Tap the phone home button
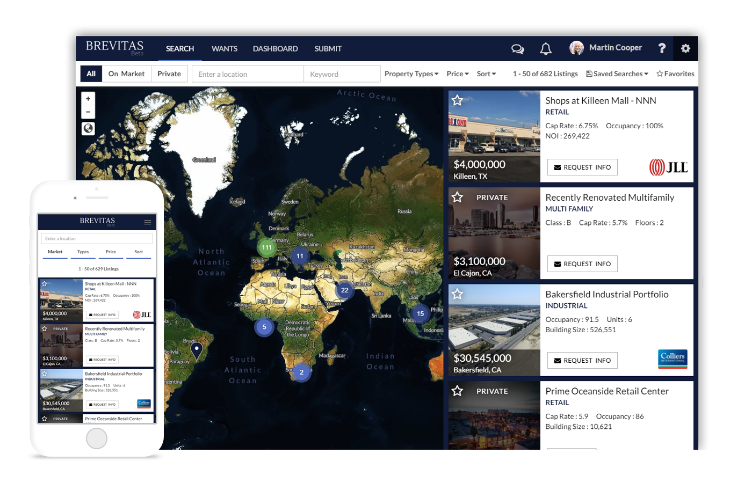The height and width of the screenshot is (483, 752). pyautogui.click(x=97, y=438)
